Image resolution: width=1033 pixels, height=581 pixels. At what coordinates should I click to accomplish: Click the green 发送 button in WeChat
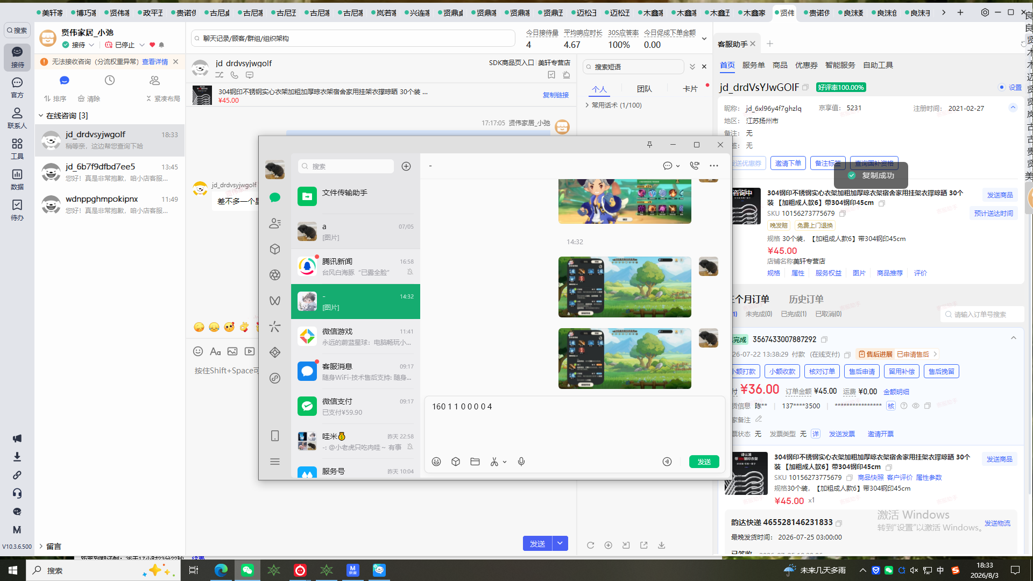pyautogui.click(x=704, y=462)
